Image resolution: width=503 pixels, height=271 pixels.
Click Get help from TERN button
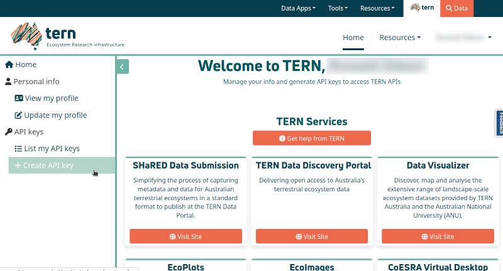click(312, 138)
